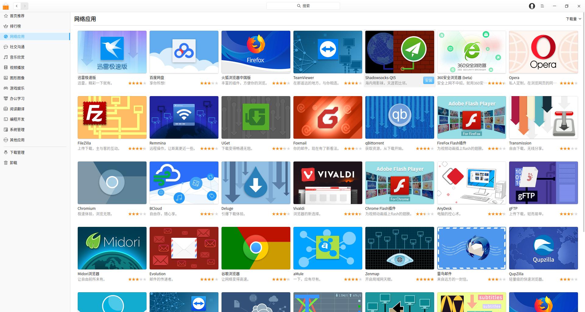Open the 社交沟通 category
The image size is (585, 312).
coord(17,47)
